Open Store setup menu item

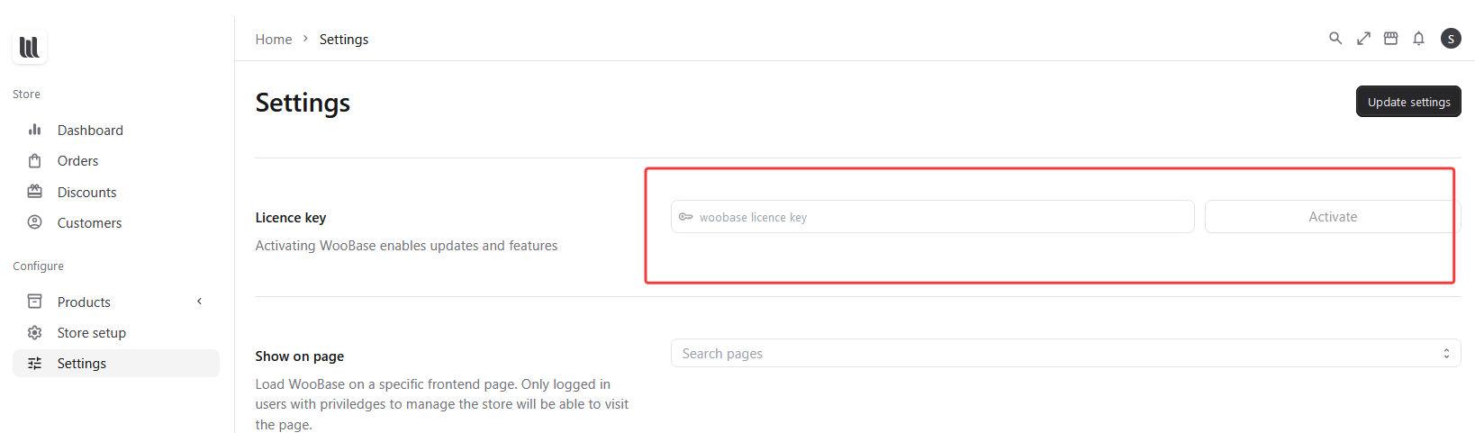pyautogui.click(x=92, y=333)
